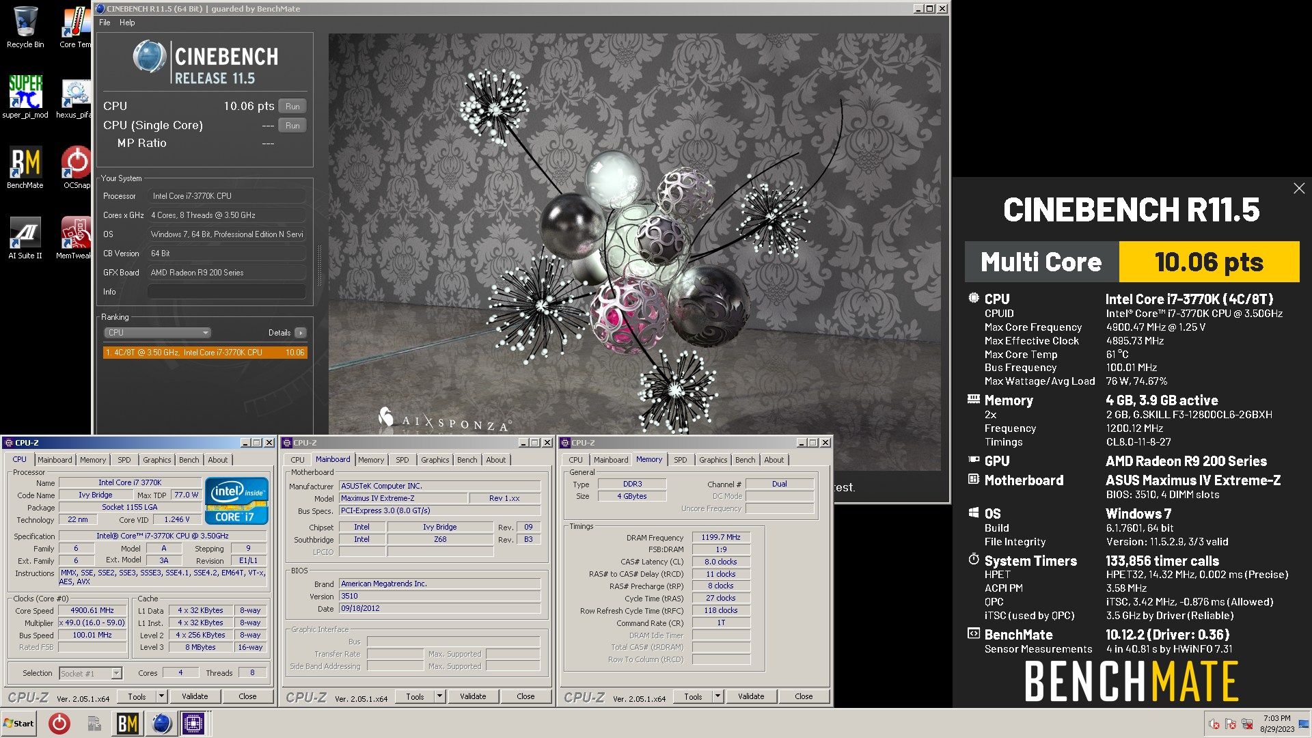This screenshot has width=1312, height=738.
Task: Click the Start button on taskbar
Action: [x=19, y=724]
